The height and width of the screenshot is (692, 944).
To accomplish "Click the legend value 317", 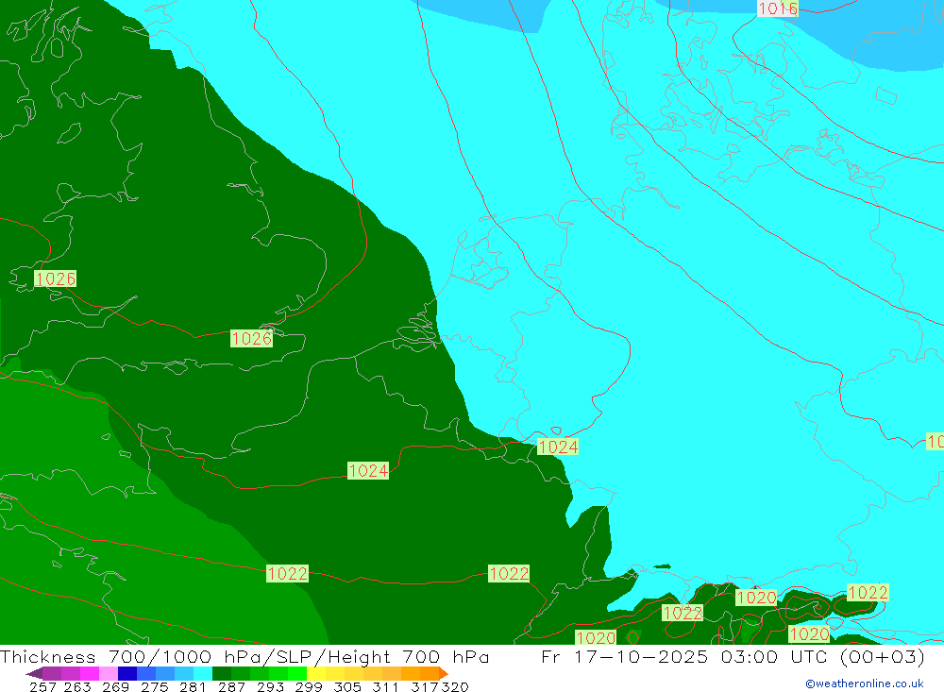I will 424,686.
